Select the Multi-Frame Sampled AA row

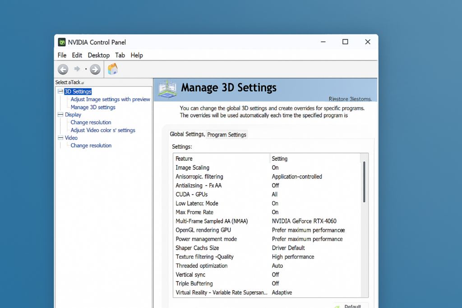(x=267, y=221)
